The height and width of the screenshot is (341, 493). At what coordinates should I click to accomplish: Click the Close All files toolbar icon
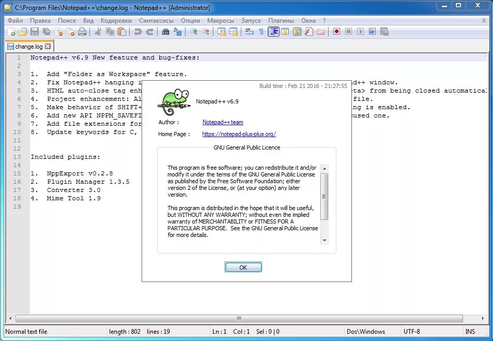(70, 32)
